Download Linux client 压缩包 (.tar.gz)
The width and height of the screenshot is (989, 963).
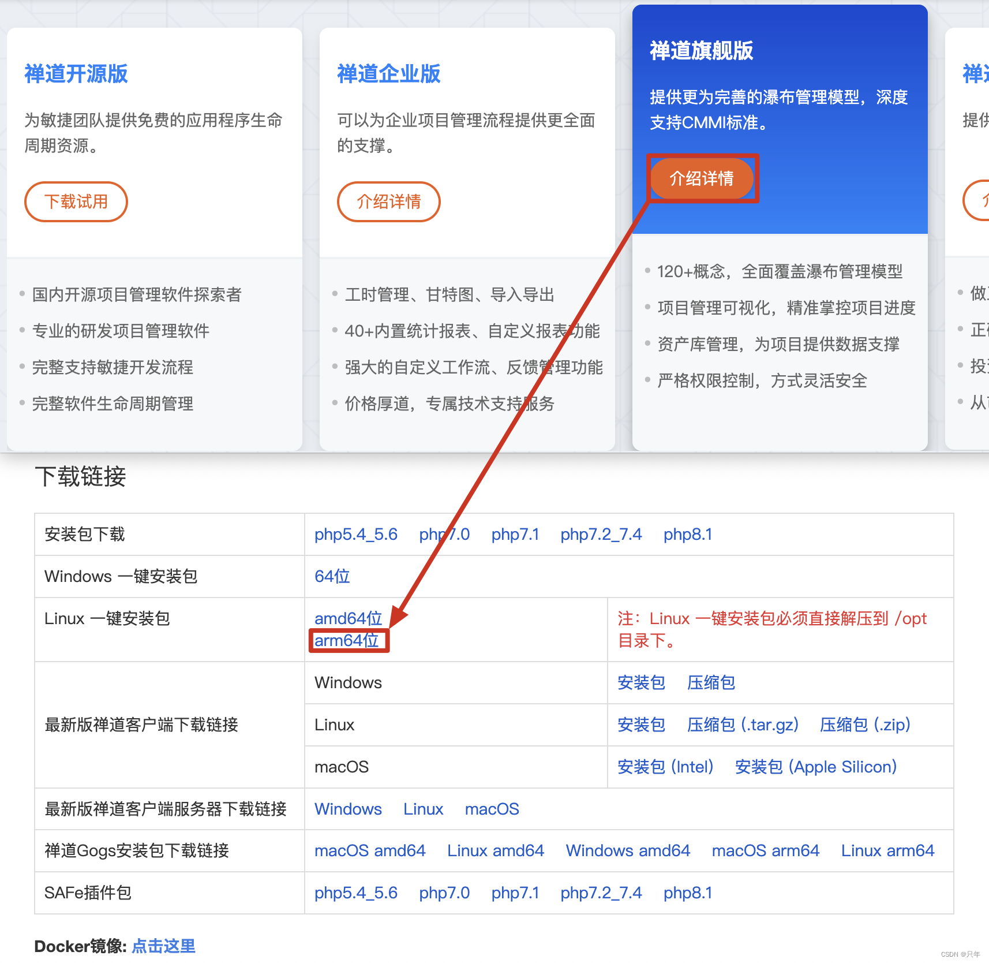pos(743,725)
